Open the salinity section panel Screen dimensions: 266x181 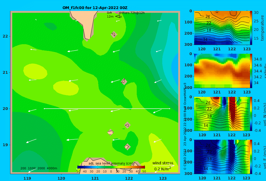(222, 71)
